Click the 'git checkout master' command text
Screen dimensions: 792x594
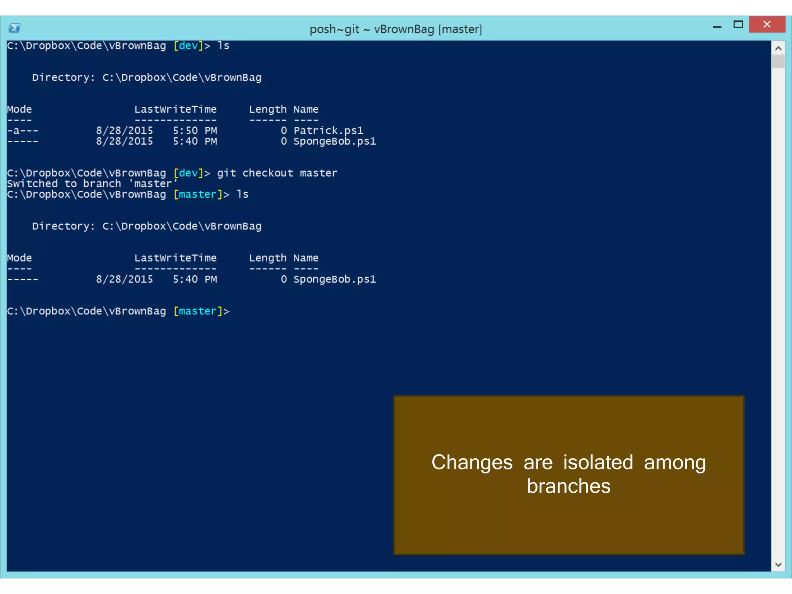277,173
